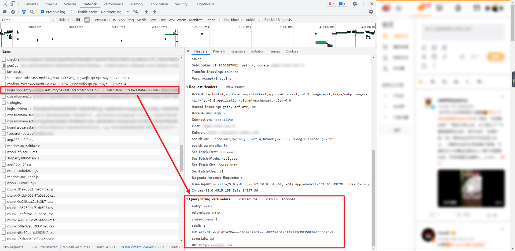Open the Performance tab
Screen dimensions: 515x251
pos(113,4)
